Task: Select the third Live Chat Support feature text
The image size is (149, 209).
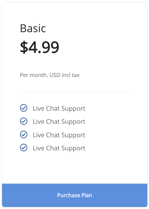Action: click(59, 135)
